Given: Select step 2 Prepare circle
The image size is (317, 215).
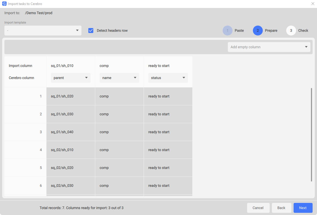Looking at the screenshot, I should coord(258,31).
